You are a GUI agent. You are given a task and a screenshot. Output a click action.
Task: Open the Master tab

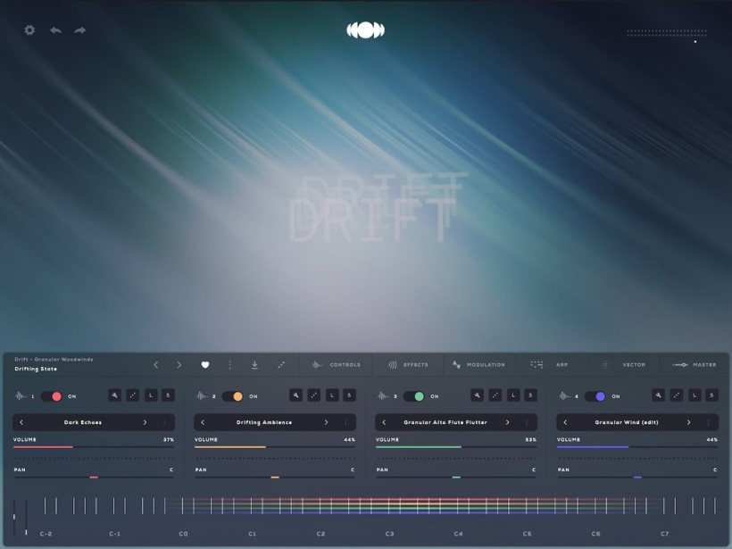point(695,364)
